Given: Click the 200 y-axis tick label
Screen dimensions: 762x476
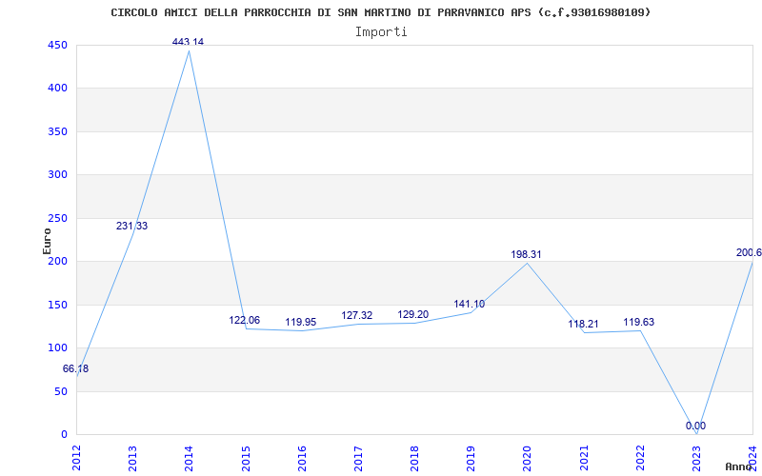Looking at the screenshot, I should [x=57, y=262].
